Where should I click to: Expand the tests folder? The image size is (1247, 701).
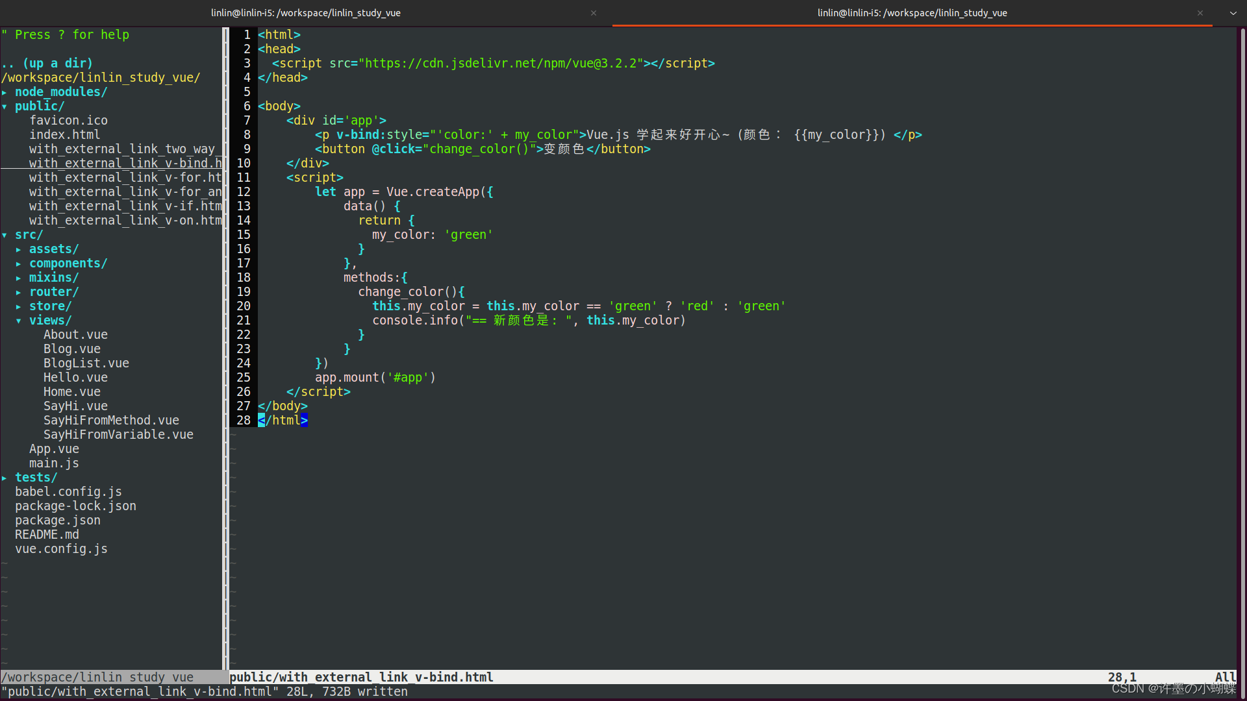coord(36,478)
